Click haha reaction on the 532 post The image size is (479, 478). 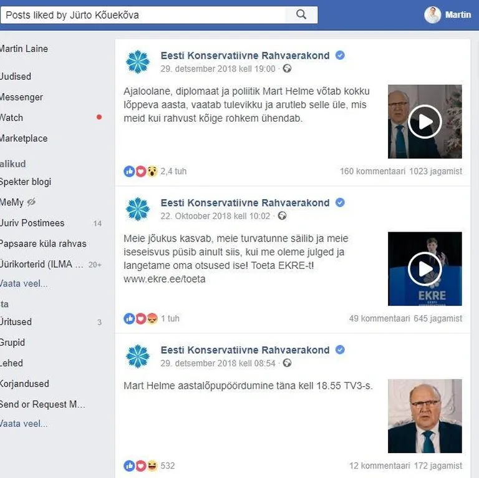pos(152,466)
